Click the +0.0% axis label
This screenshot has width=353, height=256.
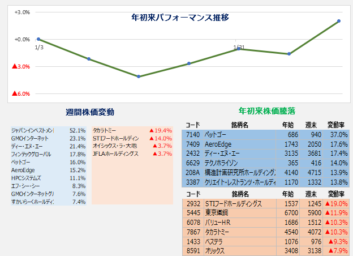22,40
